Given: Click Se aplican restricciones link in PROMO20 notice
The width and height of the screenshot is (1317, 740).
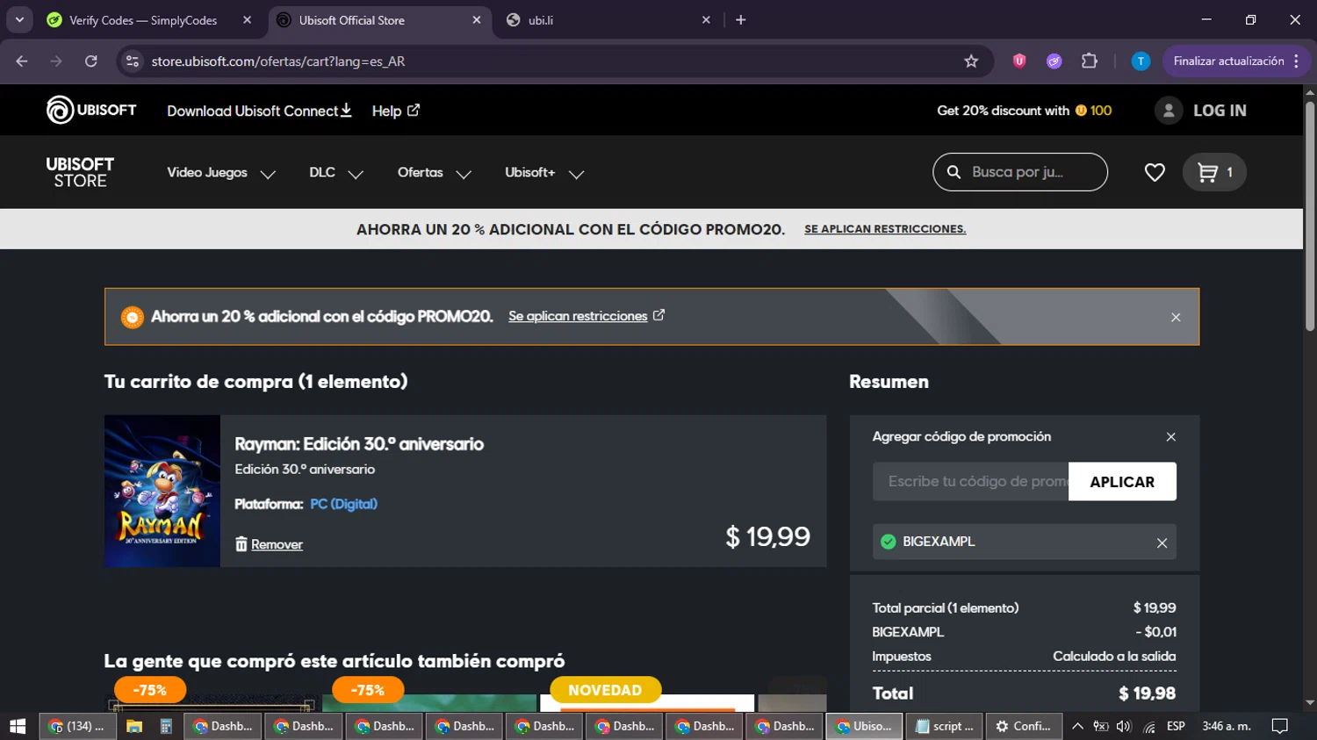Looking at the screenshot, I should coord(587,316).
